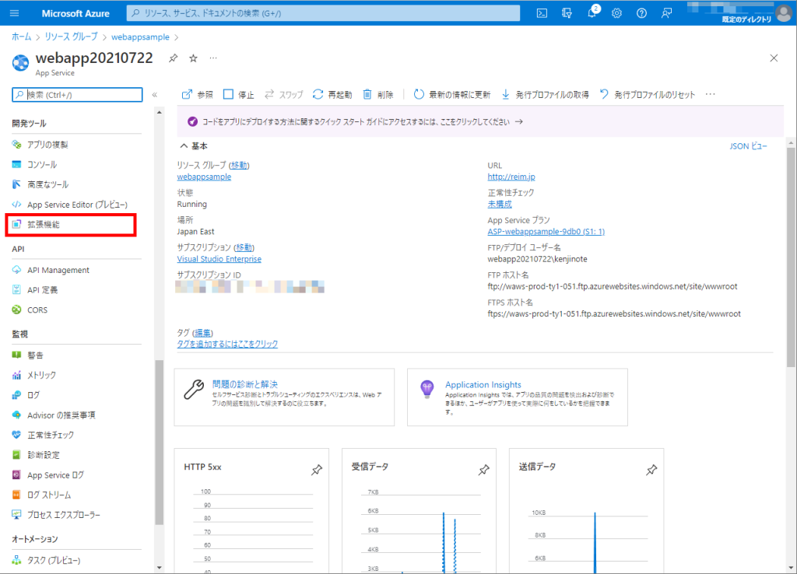797x574 pixels.
Task: Open the notifications bell
Action: pyautogui.click(x=592, y=13)
